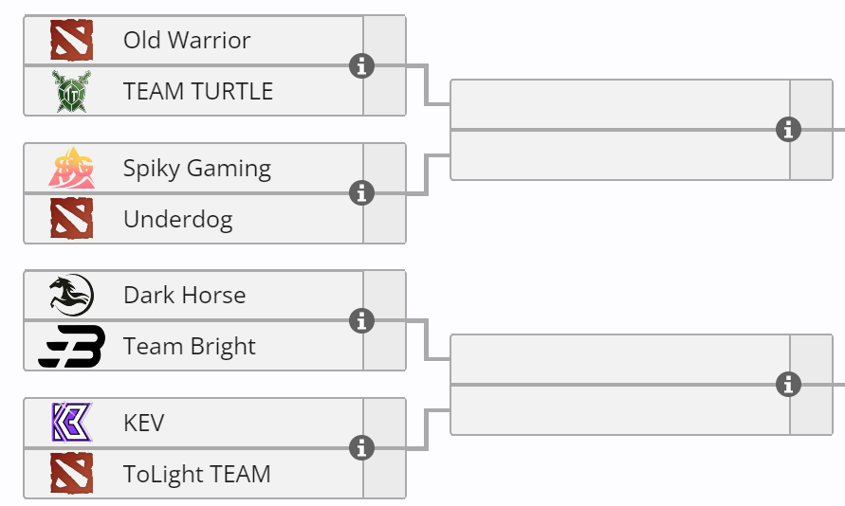The height and width of the screenshot is (506, 845).
Task: Show match info for KEV vs ToLight TEAM
Action: point(361,448)
